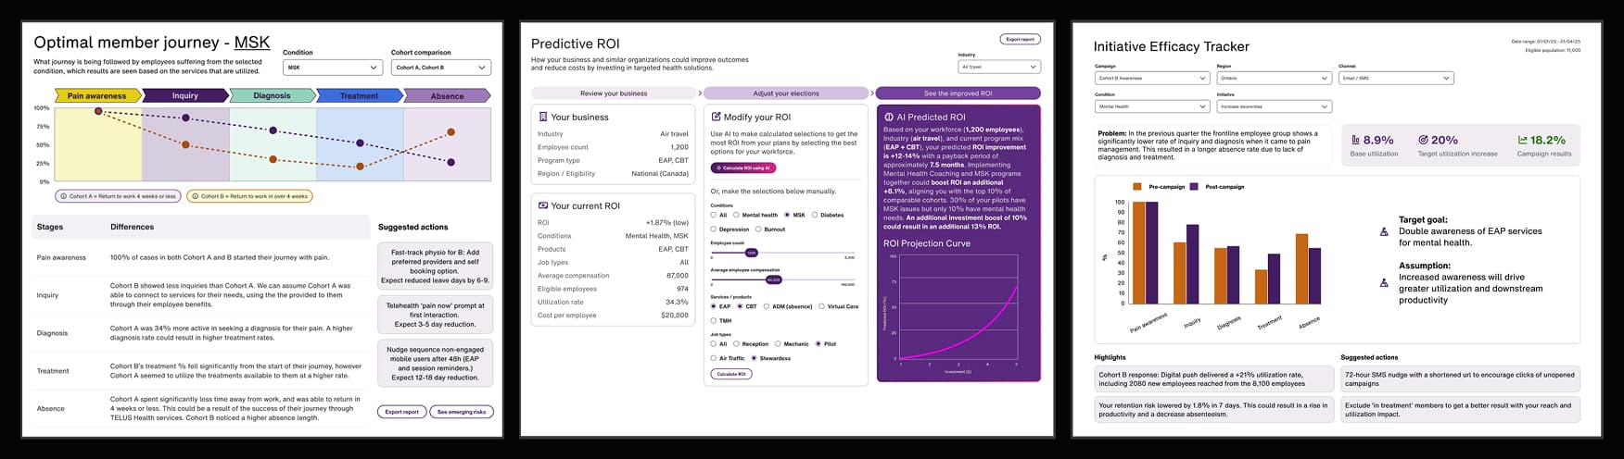Open the Condition dropdown showing MSK
The image size is (1624, 459).
(x=333, y=68)
